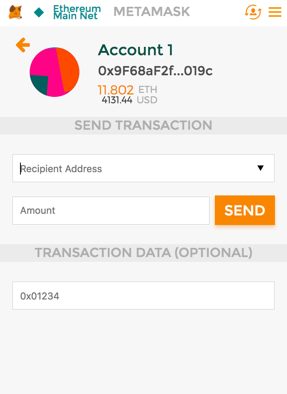Click into the Amount input box
Screen dimensions: 287x394
(111, 211)
